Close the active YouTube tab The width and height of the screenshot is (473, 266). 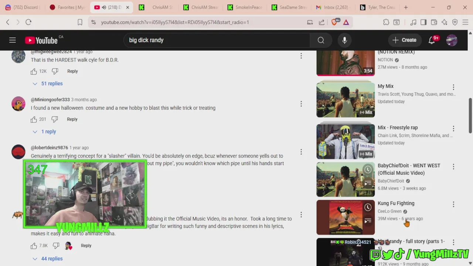[x=127, y=7]
